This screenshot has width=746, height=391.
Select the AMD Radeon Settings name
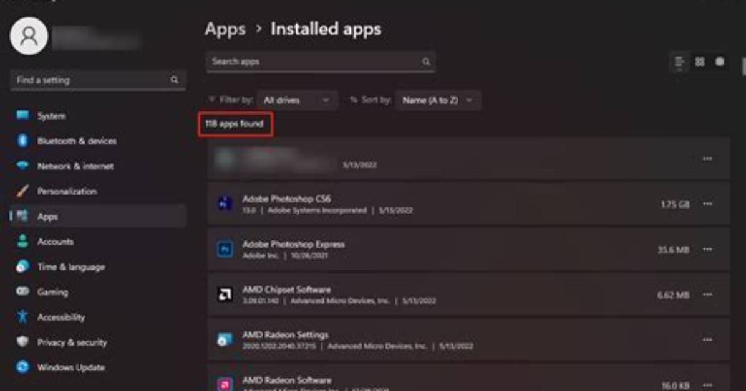(286, 334)
